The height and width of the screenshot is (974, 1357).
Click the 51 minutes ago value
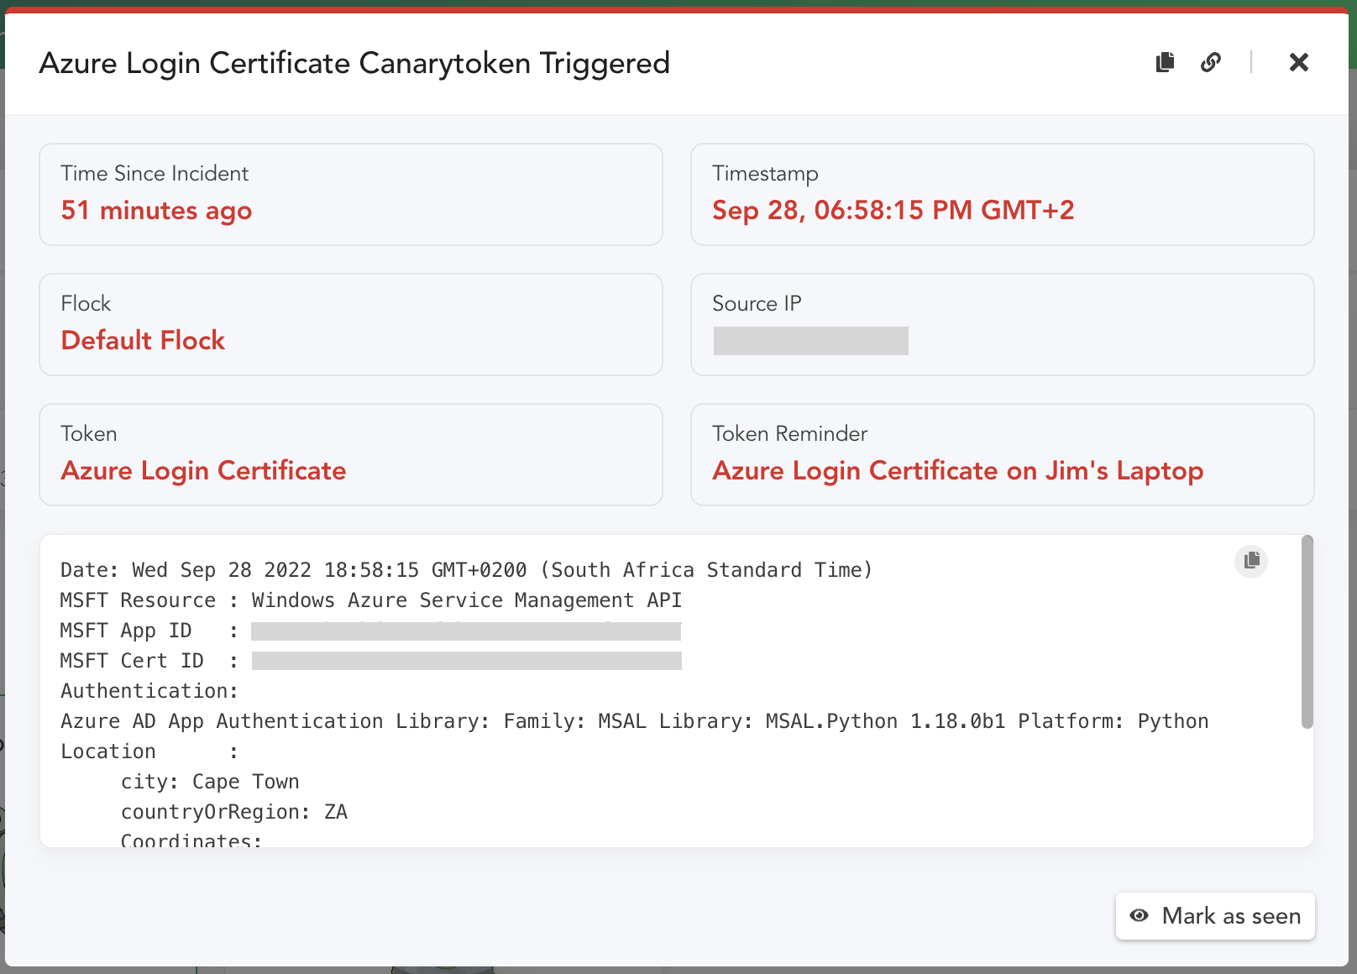[156, 210]
